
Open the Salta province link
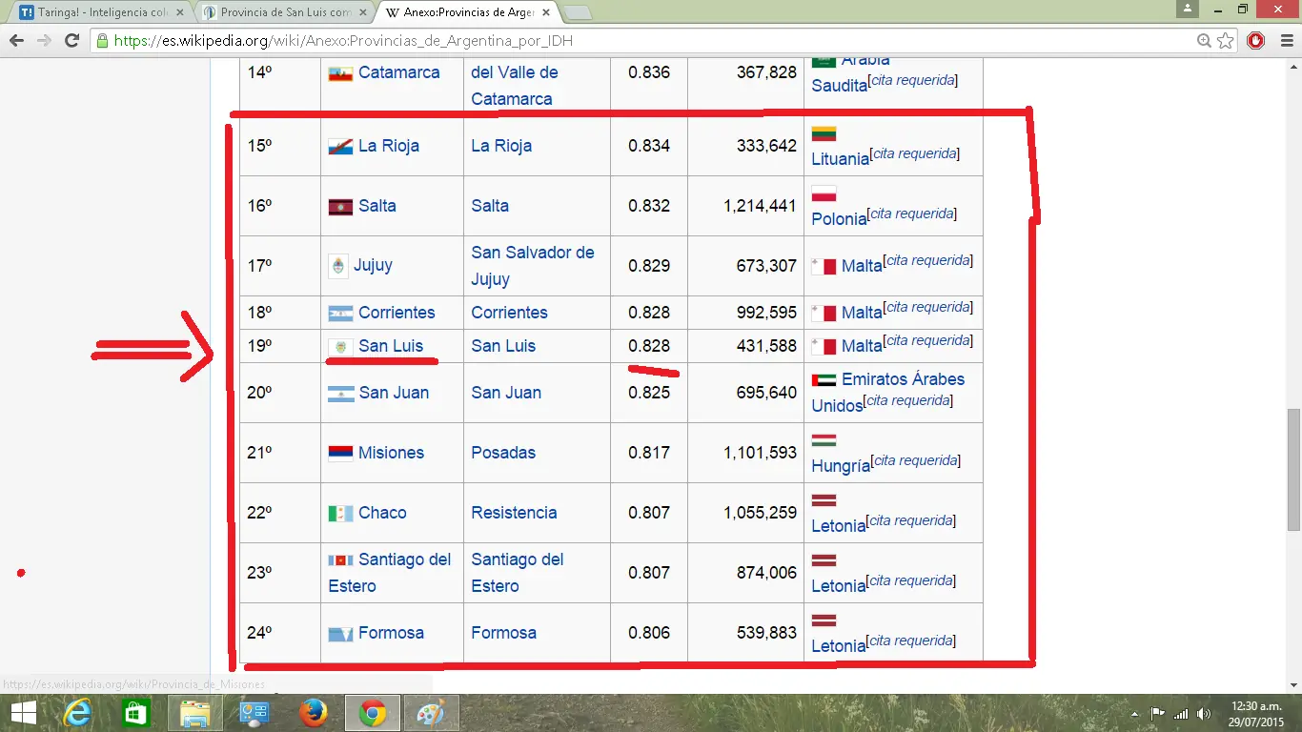point(377,206)
